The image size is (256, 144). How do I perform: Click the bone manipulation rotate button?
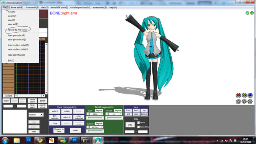[67, 111]
